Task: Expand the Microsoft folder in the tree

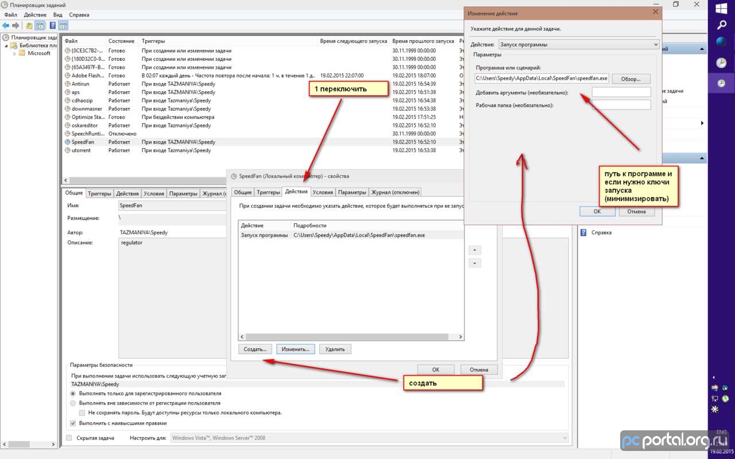Action: click(x=15, y=53)
